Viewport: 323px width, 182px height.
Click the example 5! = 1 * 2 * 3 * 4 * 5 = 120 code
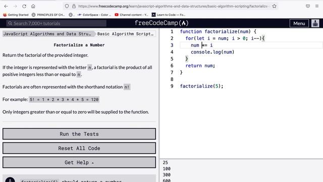click(x=64, y=100)
